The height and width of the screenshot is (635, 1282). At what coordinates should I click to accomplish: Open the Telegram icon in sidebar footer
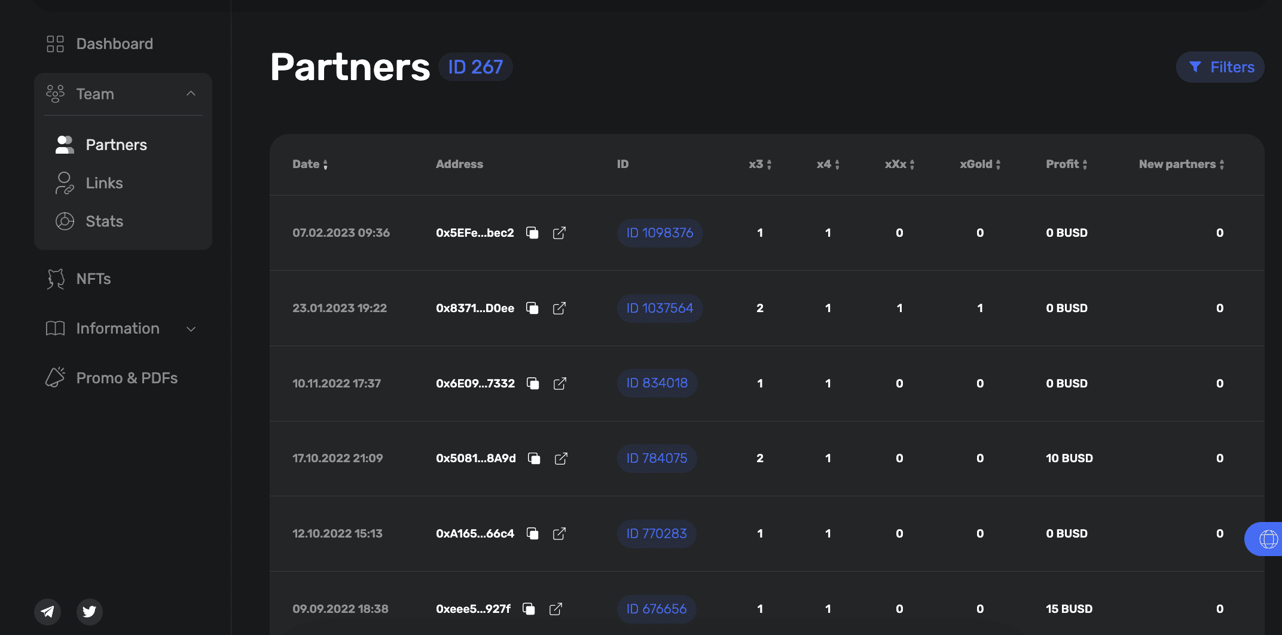47,611
